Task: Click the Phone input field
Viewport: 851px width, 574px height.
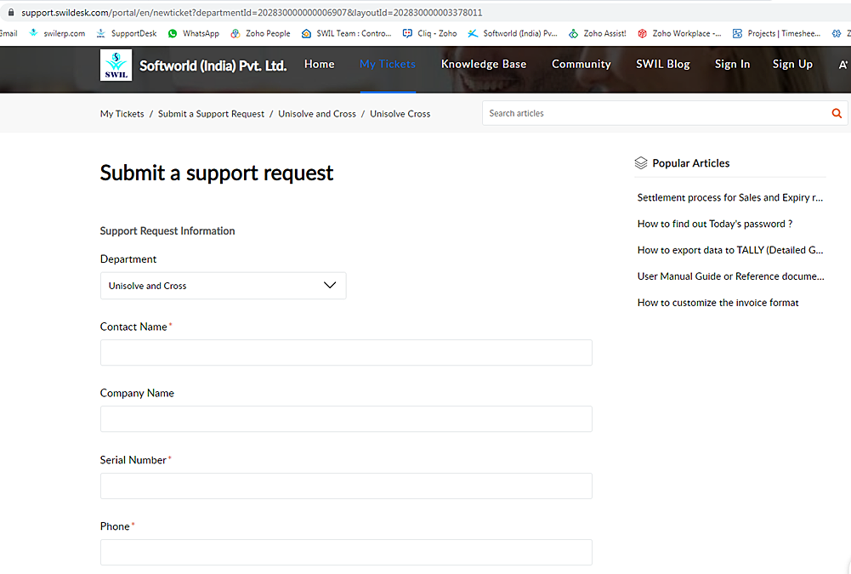Action: click(346, 552)
